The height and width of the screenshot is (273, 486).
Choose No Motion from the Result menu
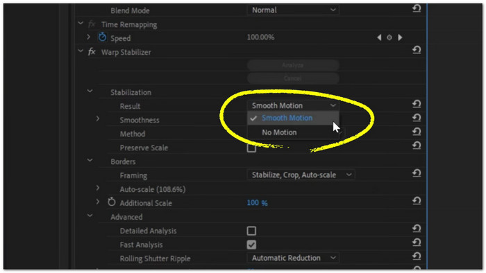(293, 132)
